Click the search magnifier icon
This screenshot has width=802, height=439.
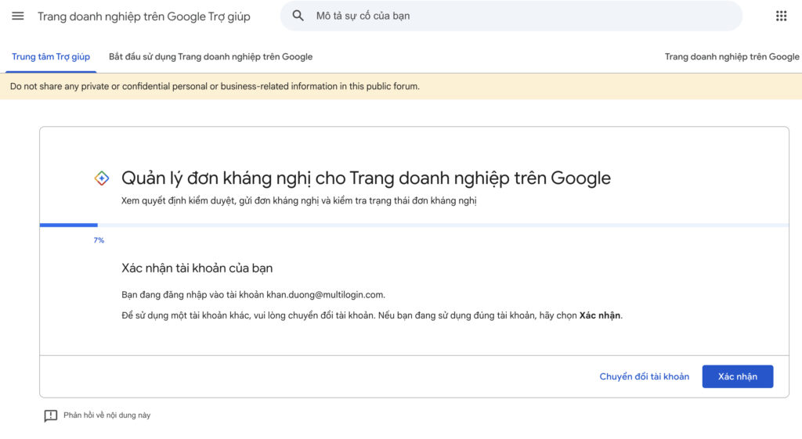click(298, 16)
